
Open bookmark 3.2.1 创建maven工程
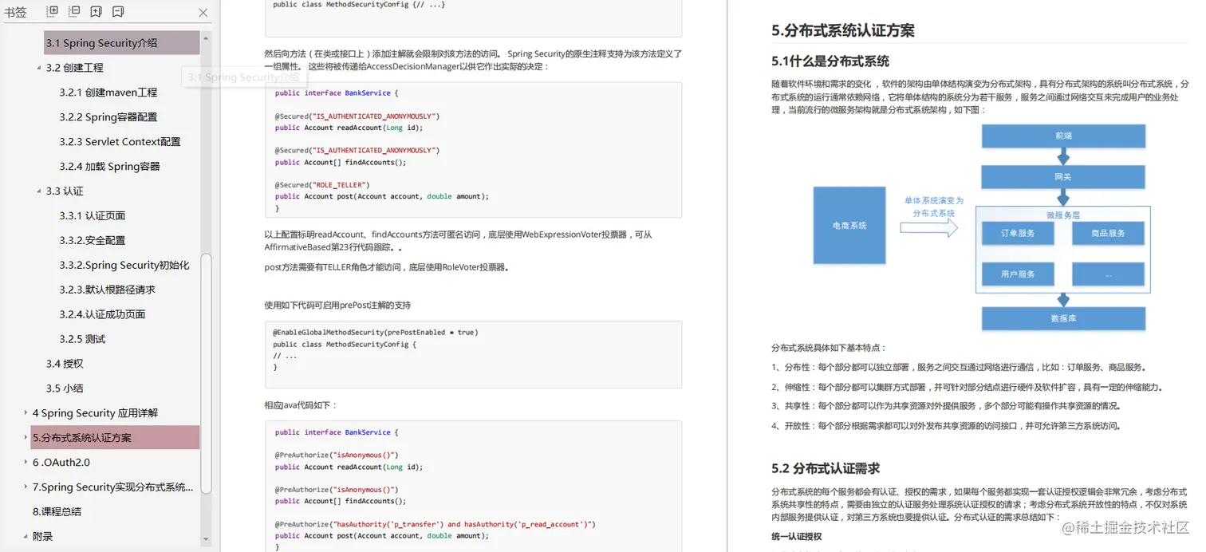tap(108, 93)
